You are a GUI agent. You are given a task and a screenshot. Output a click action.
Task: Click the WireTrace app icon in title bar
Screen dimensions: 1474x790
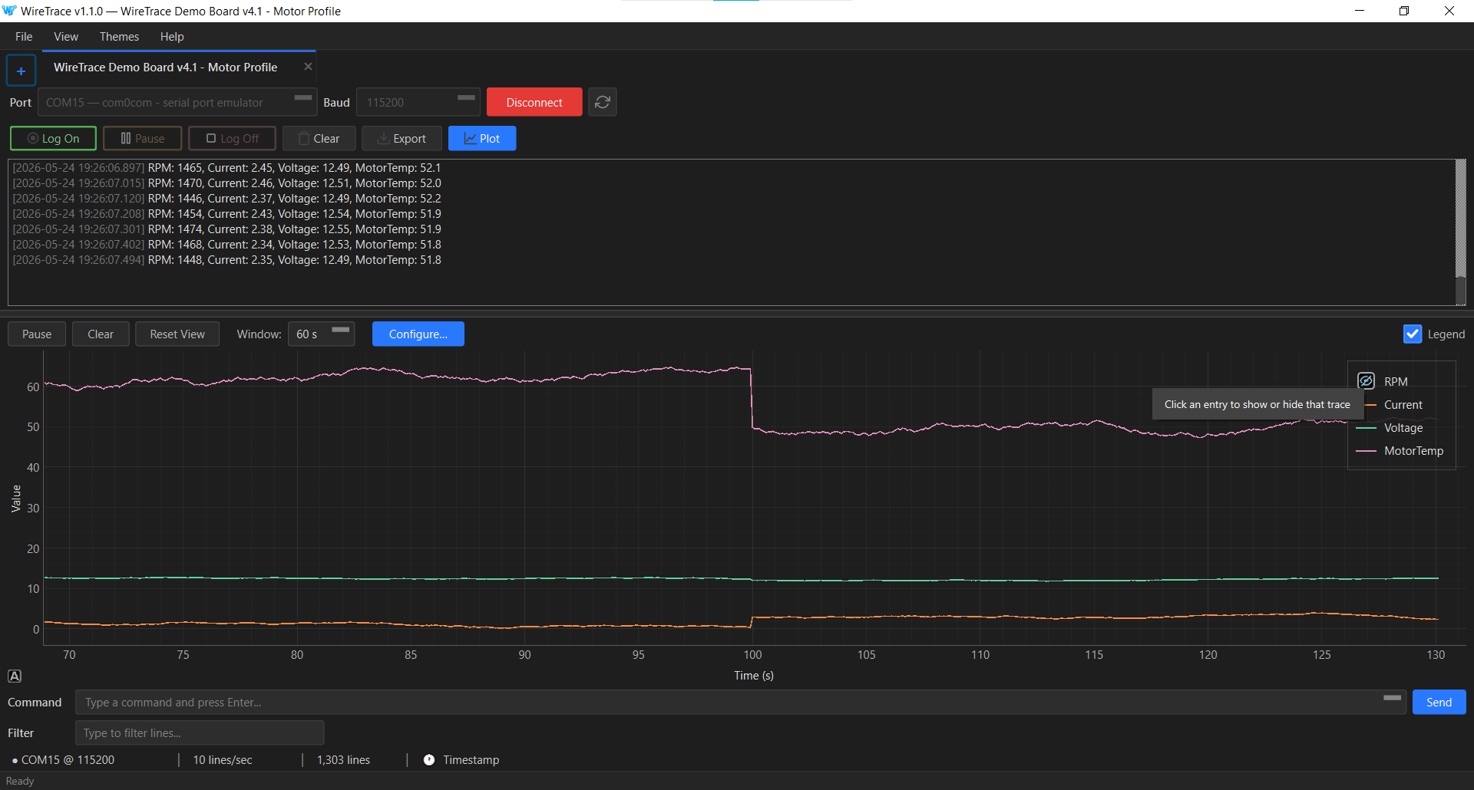click(9, 11)
